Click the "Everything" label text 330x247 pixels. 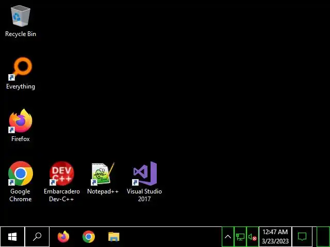tap(21, 86)
